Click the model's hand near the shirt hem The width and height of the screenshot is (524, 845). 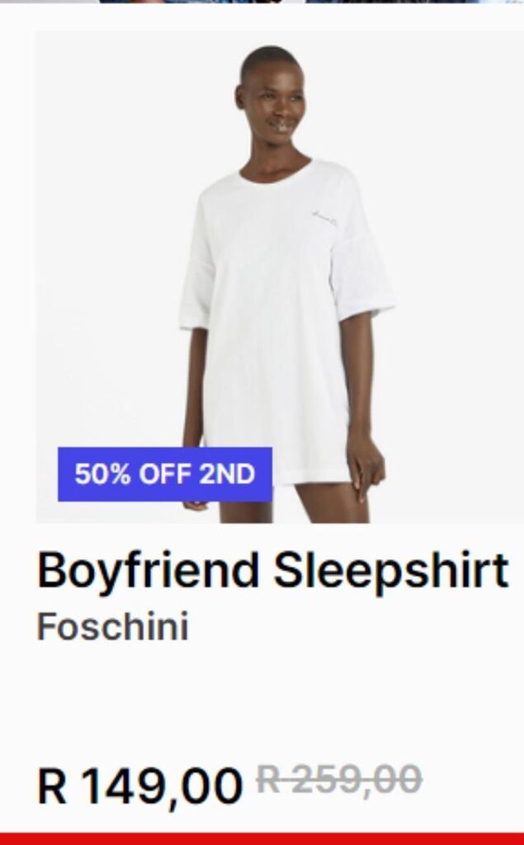[368, 469]
